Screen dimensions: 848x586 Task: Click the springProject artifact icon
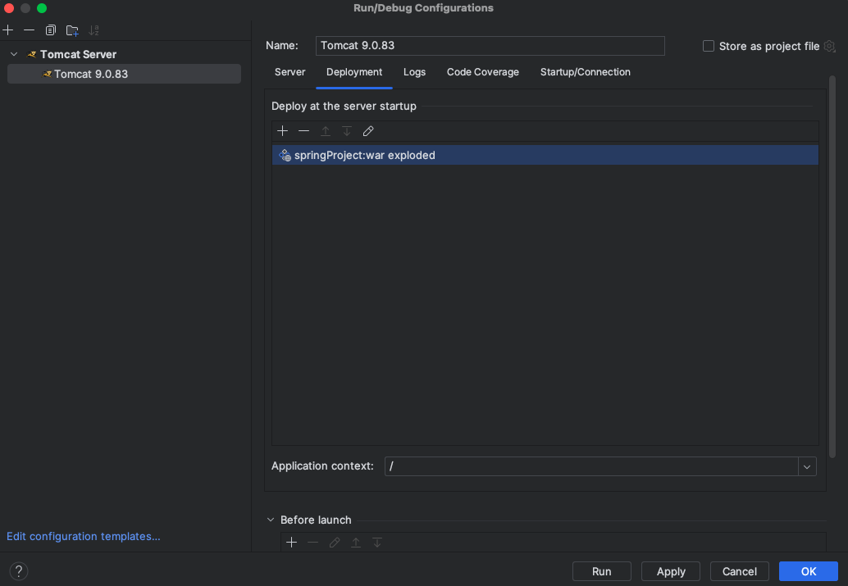(x=285, y=155)
